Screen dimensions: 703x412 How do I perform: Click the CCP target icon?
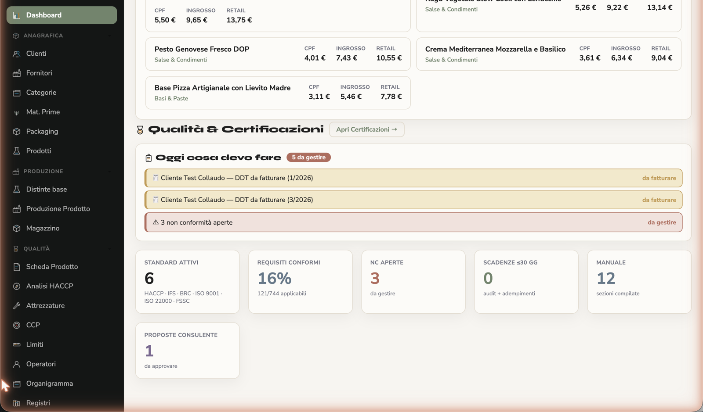pyautogui.click(x=17, y=325)
